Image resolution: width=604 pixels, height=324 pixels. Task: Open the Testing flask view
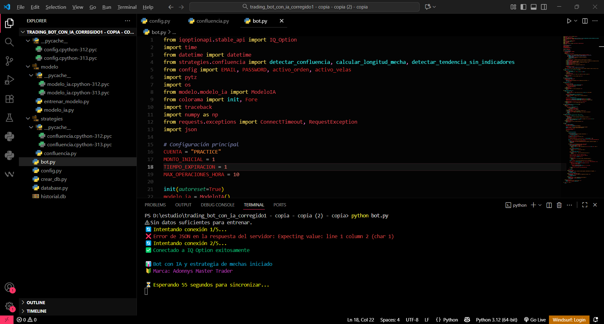(9, 118)
